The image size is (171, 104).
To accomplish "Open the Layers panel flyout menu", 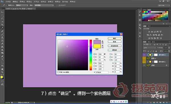I will click(x=169, y=42).
